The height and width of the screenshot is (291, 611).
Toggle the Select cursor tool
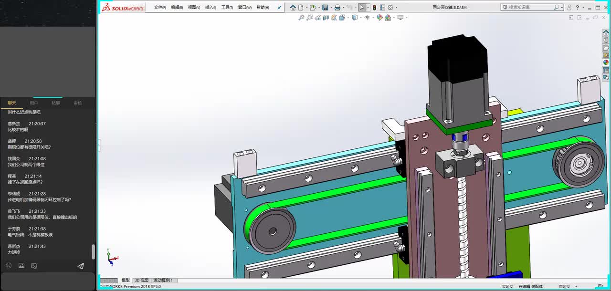(x=362, y=7)
